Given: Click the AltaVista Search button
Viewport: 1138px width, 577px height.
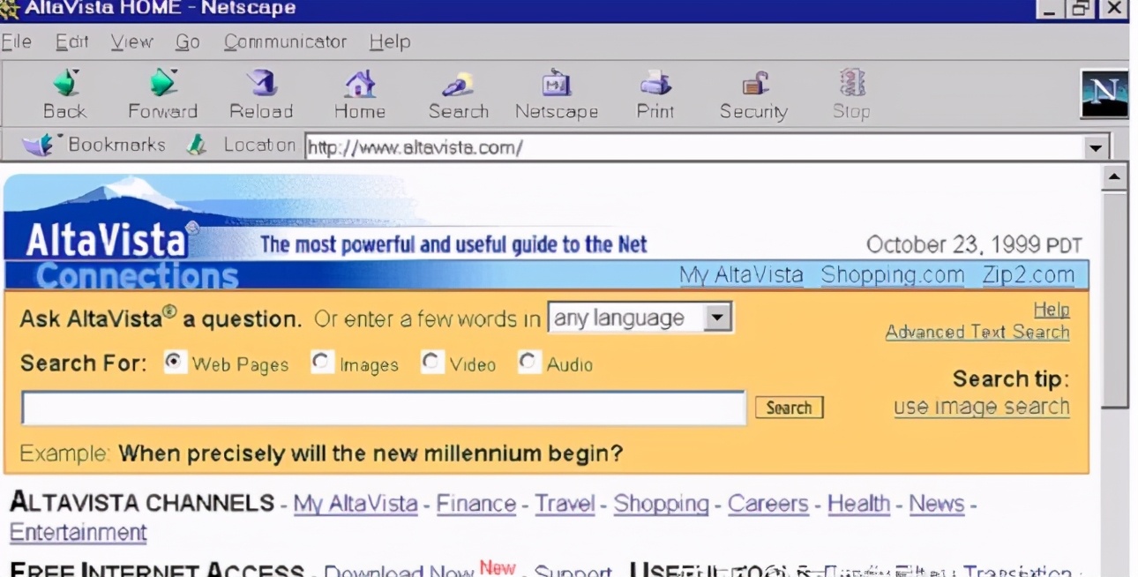Looking at the screenshot, I should 789,408.
